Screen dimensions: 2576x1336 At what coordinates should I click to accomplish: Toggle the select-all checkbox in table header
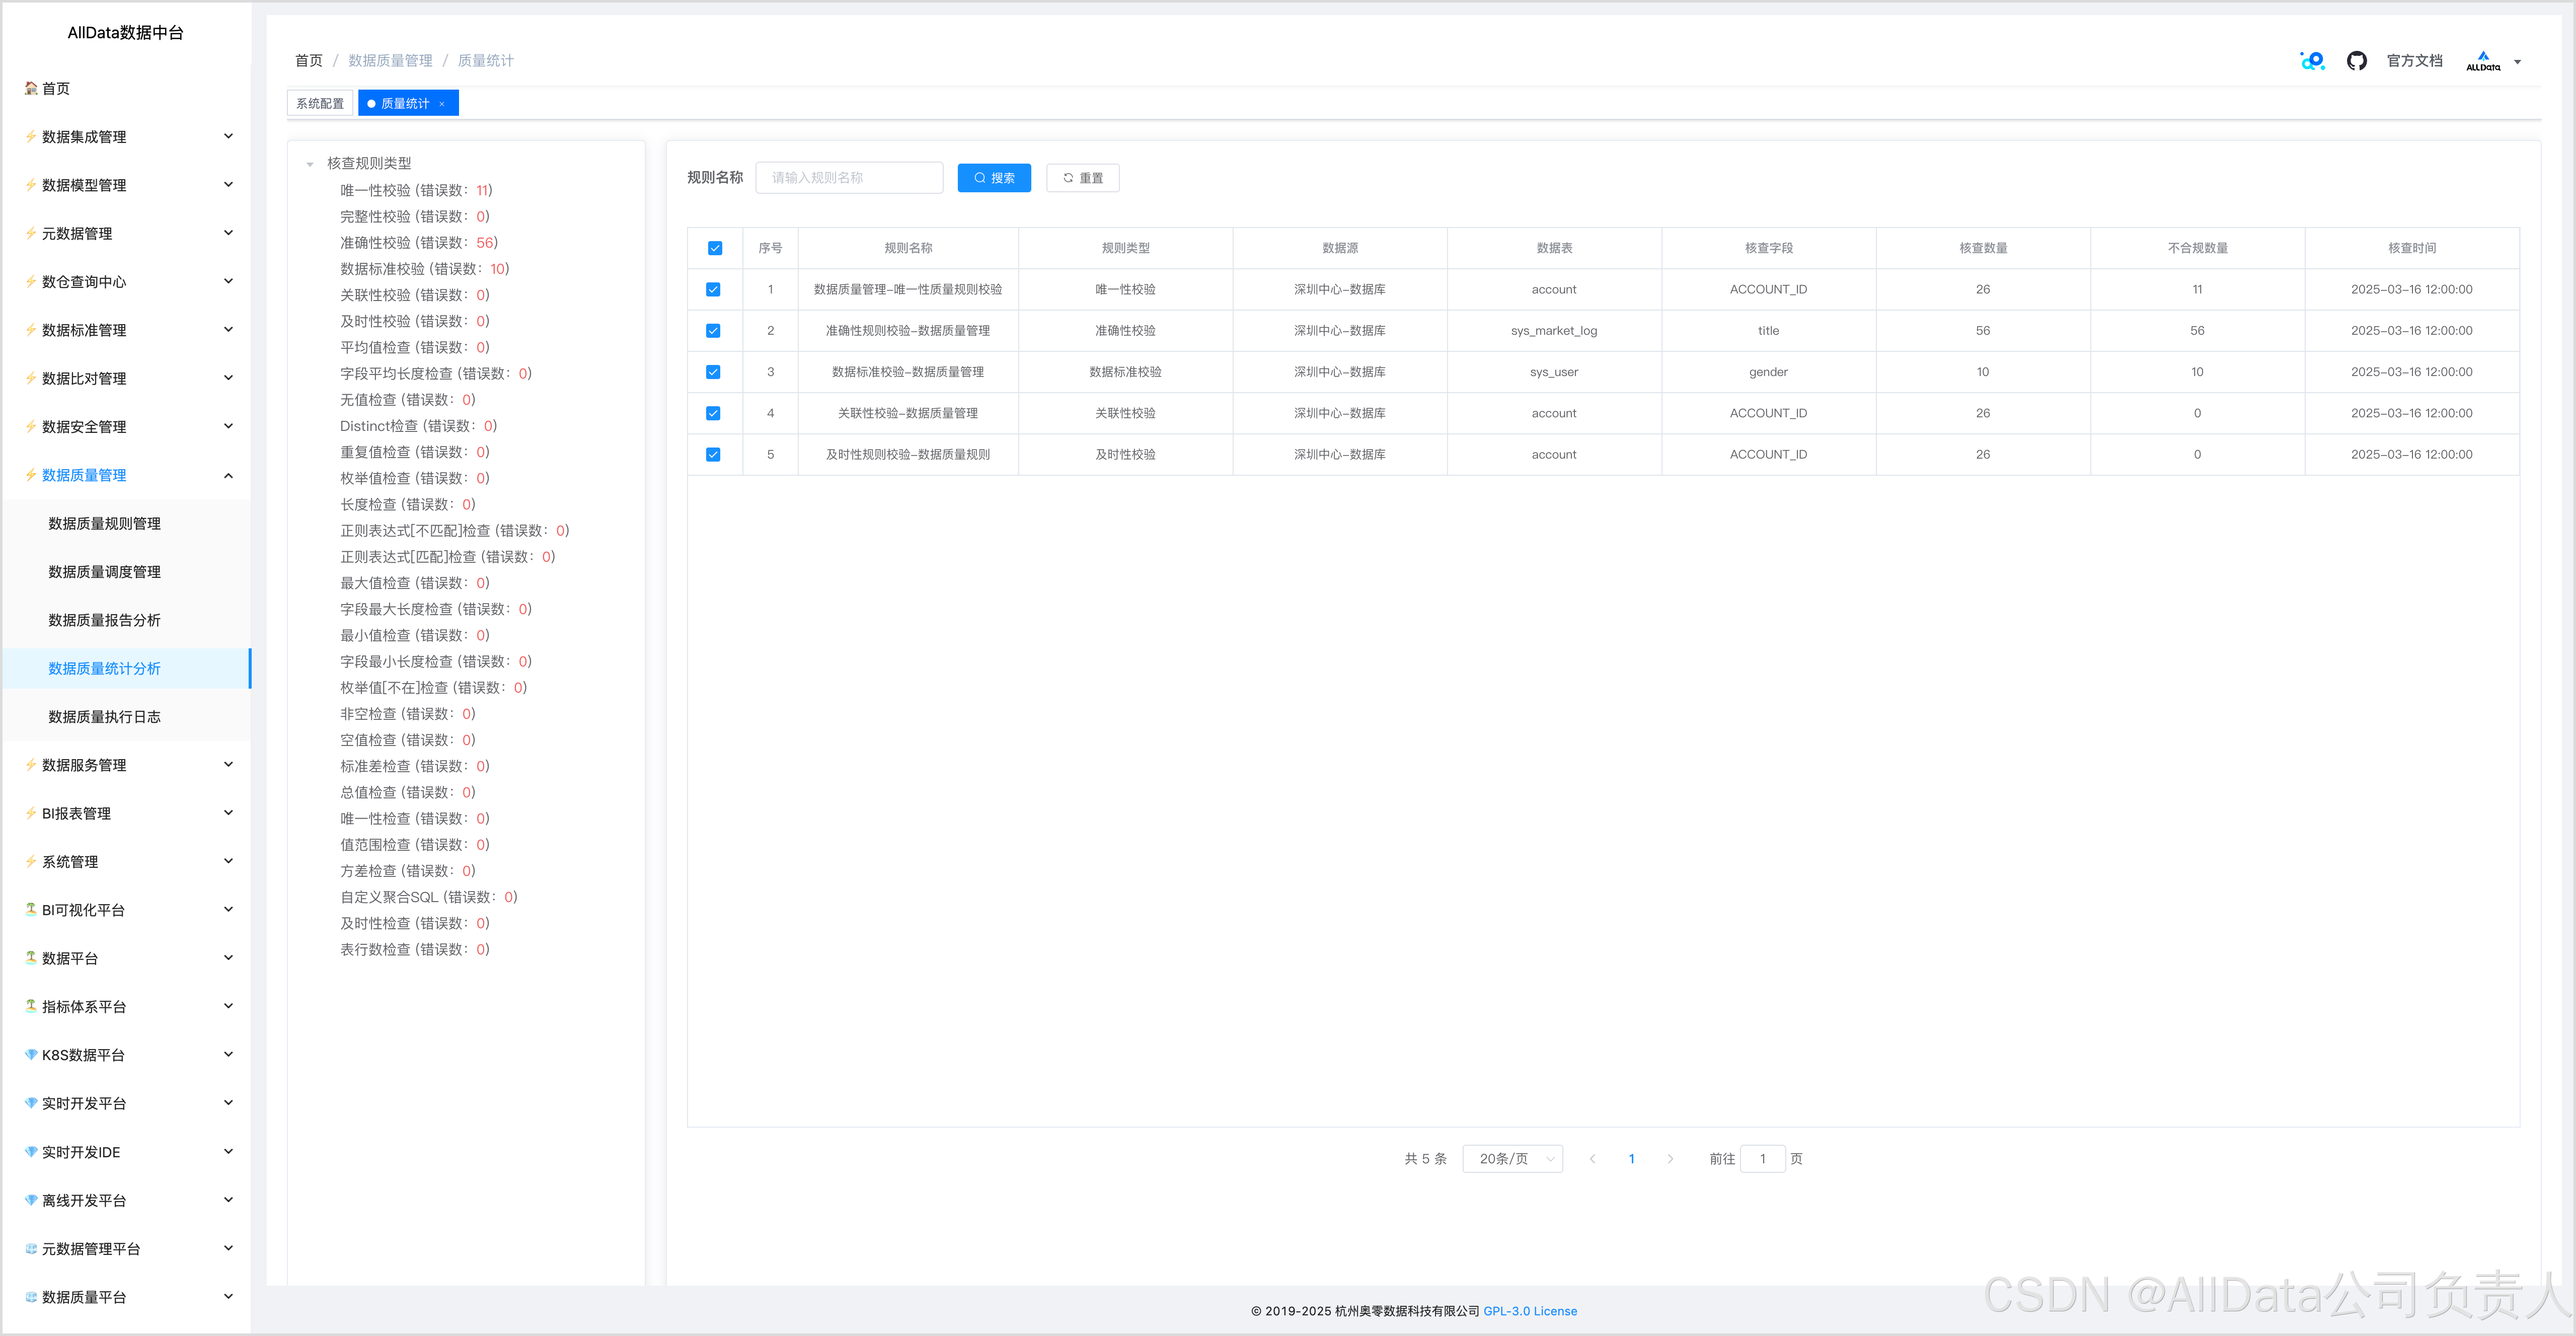[714, 248]
